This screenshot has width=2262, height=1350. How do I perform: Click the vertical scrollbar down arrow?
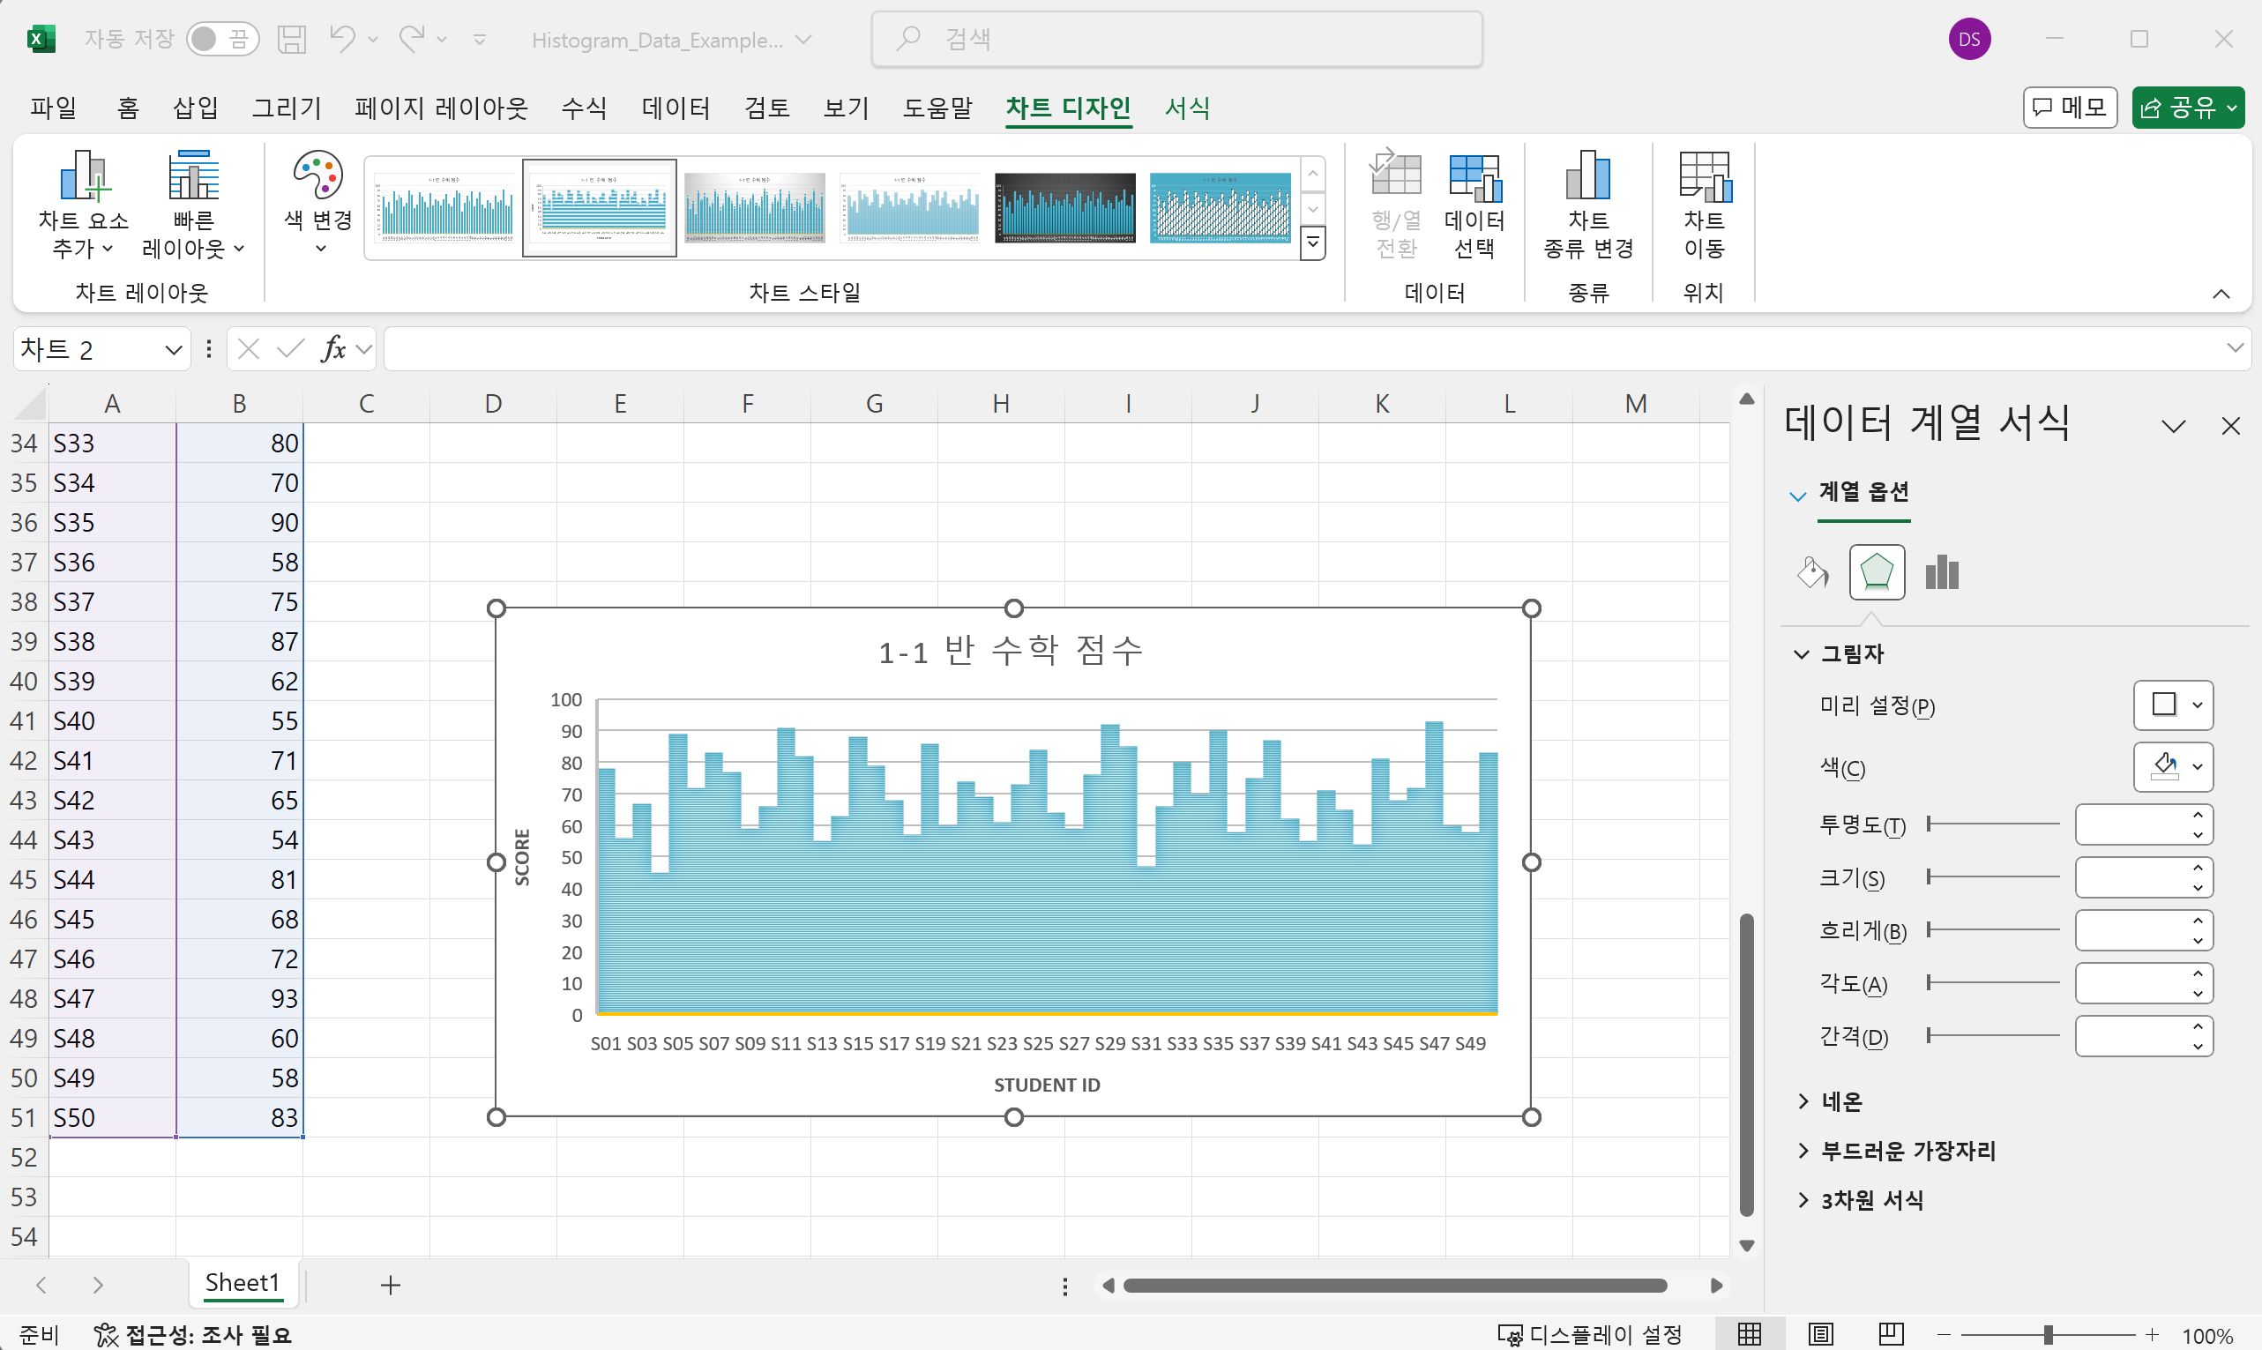(1746, 1245)
